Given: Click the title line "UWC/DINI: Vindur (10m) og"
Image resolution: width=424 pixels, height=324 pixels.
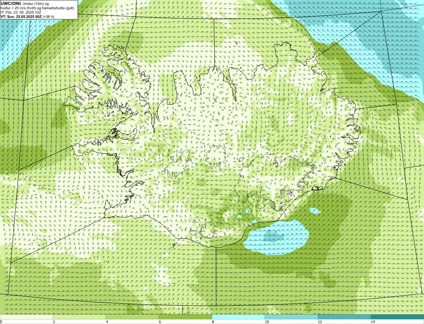Looking at the screenshot, I should click(x=25, y=3).
